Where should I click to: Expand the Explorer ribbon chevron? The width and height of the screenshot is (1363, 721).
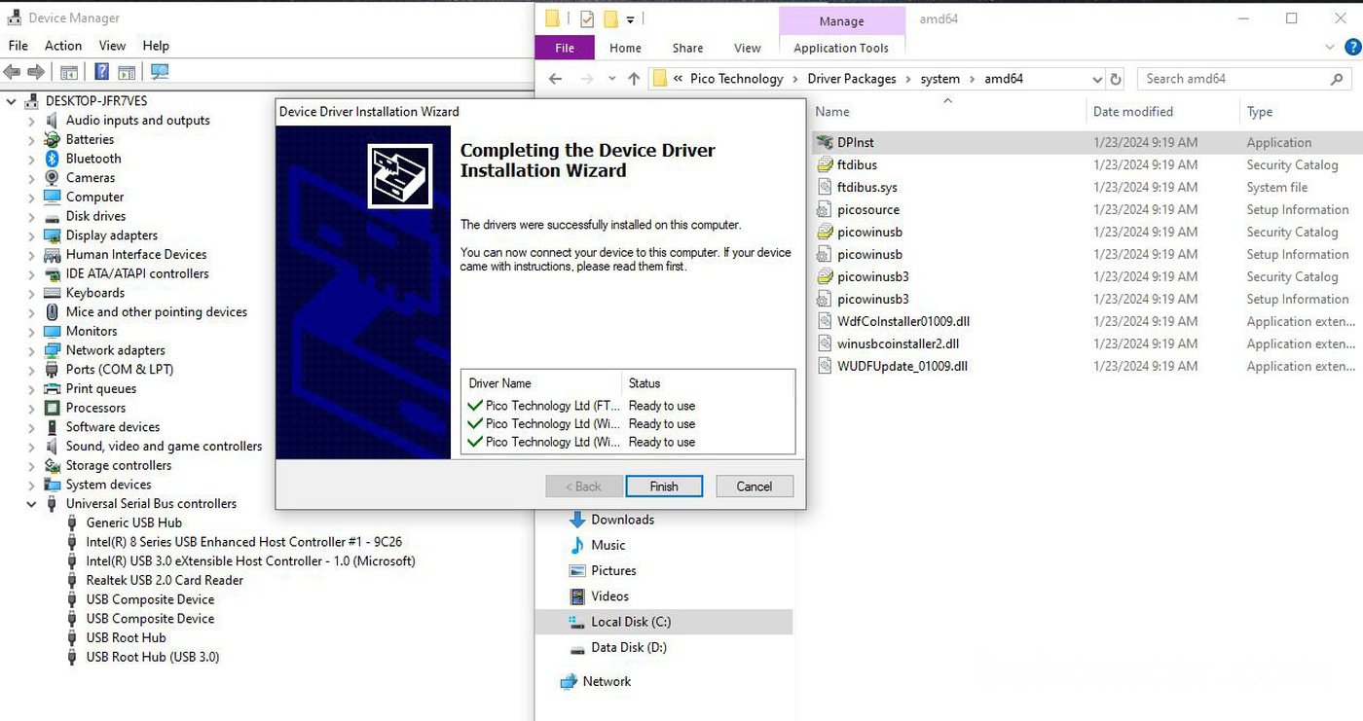coord(1330,47)
